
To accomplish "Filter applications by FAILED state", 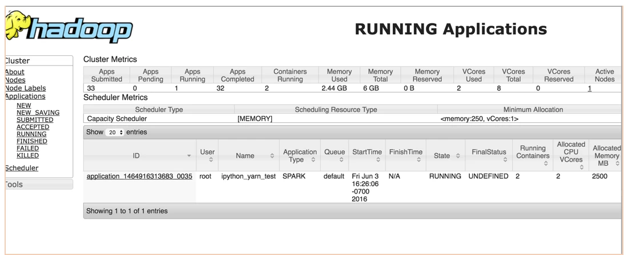I will [x=27, y=149].
